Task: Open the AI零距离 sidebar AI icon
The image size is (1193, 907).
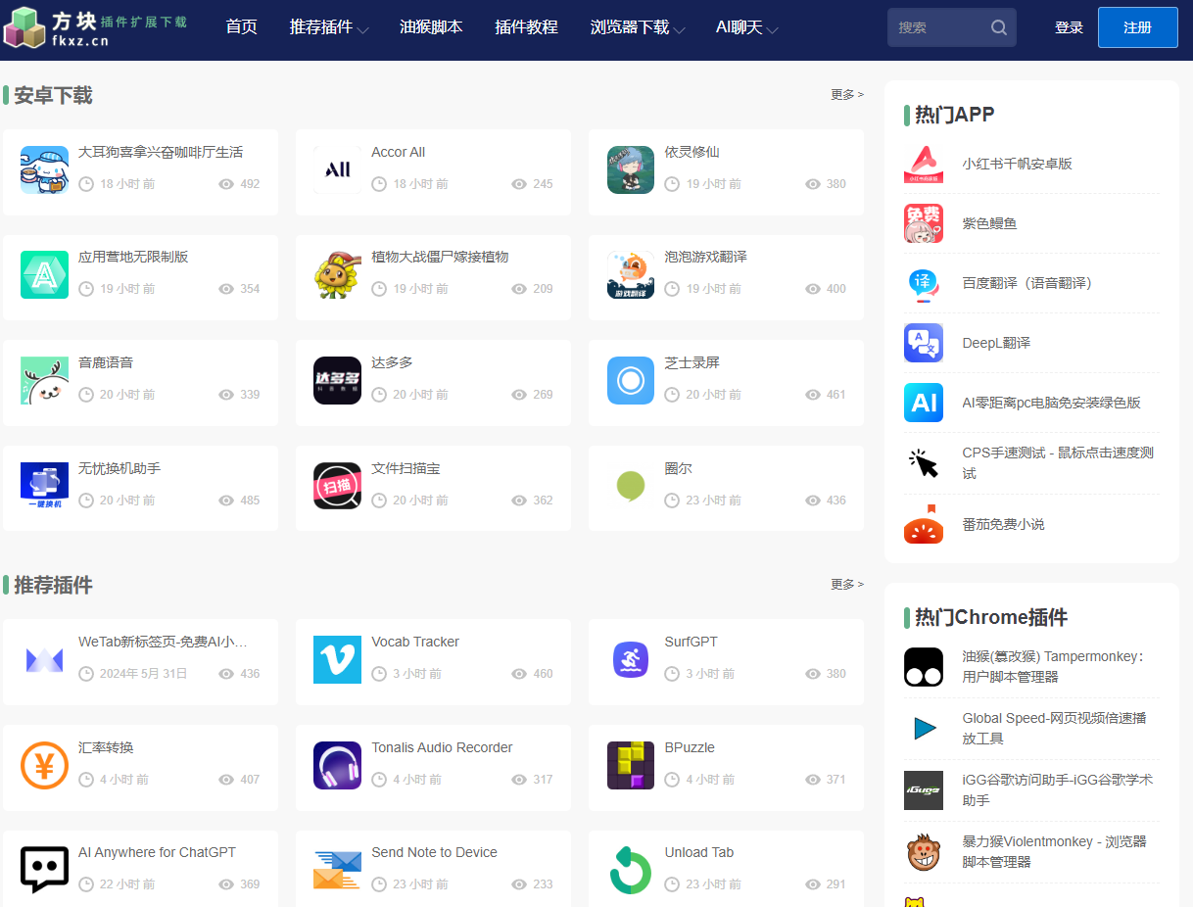Action: pos(924,403)
